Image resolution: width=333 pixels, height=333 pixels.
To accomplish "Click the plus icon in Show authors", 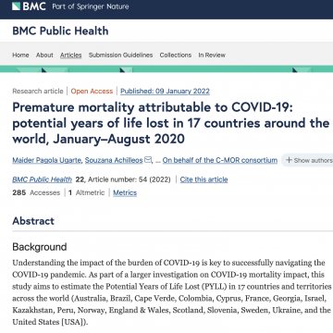I will [289, 160].
